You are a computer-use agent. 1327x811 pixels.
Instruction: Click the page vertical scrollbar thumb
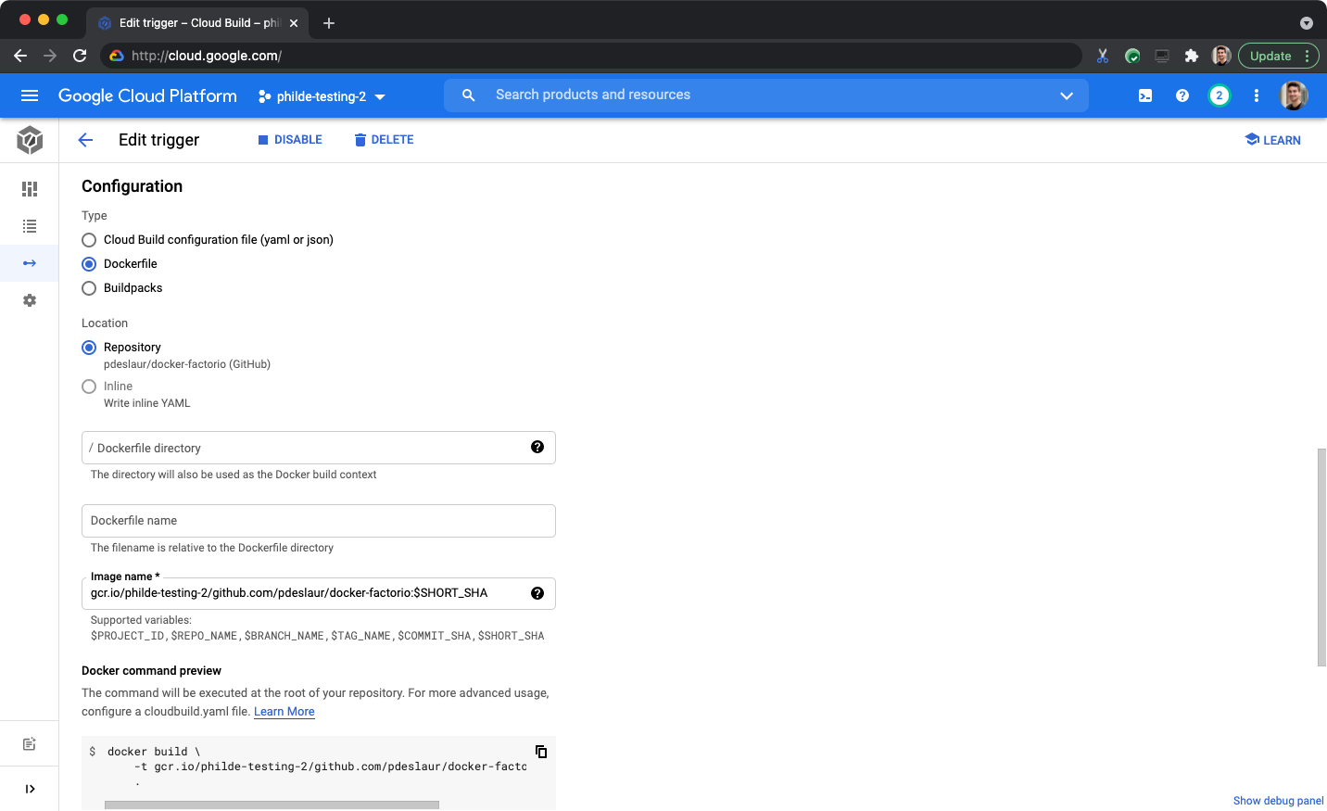tap(1321, 557)
